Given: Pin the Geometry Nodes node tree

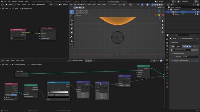Looking at the screenshot, I should [x=94, y=61].
